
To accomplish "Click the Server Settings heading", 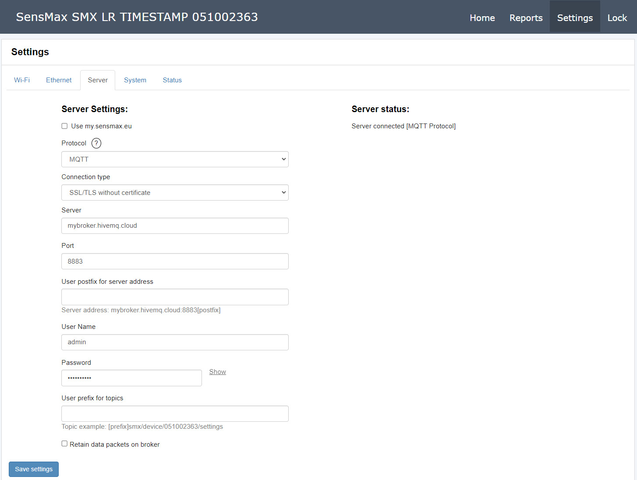I will (x=95, y=109).
